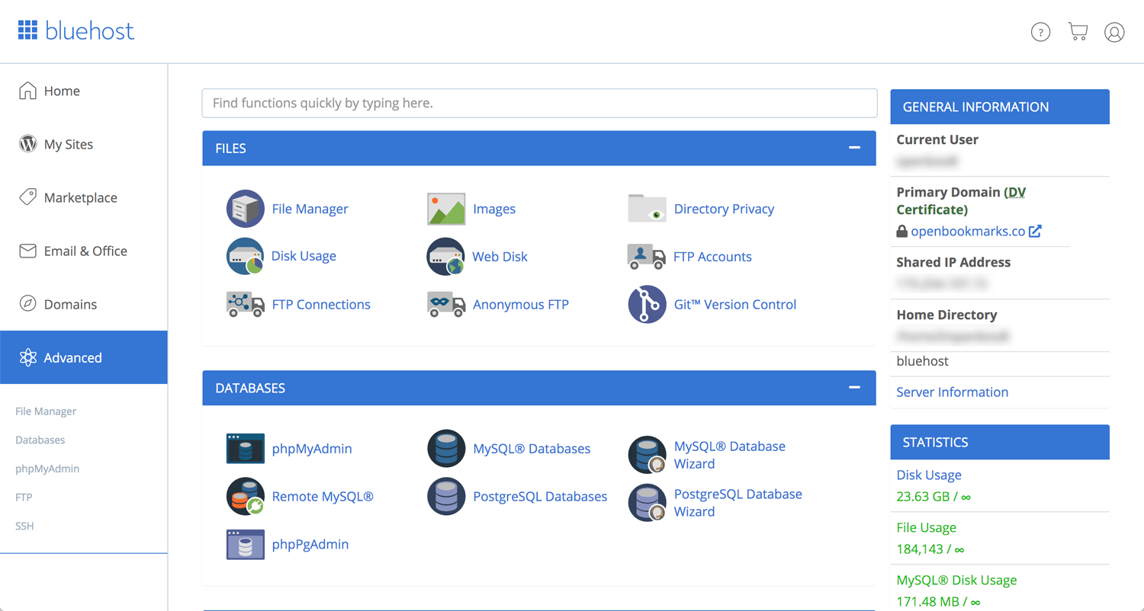This screenshot has width=1144, height=611.
Task: Open the Remote MySQL plug icon
Action: click(x=246, y=497)
